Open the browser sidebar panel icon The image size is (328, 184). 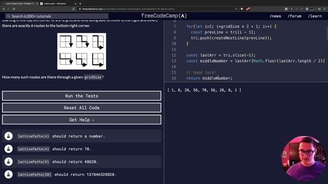click(286, 9)
